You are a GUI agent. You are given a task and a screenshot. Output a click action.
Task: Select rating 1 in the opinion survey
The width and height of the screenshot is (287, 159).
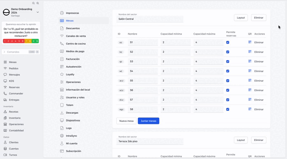[x=5, y=41]
